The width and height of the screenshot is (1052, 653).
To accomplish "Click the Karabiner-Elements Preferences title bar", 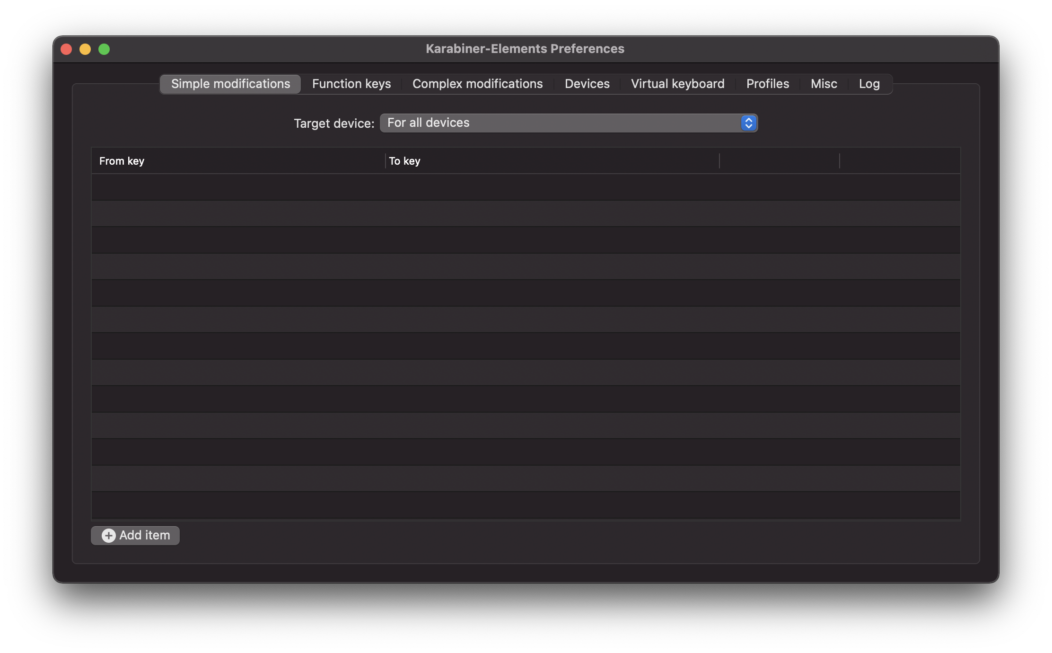I will pos(525,49).
